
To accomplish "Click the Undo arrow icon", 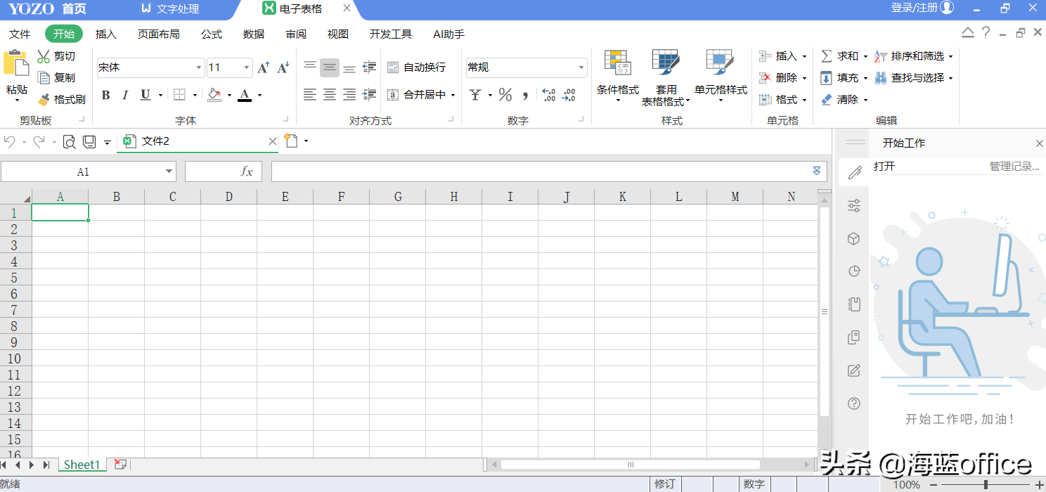I will click(10, 141).
